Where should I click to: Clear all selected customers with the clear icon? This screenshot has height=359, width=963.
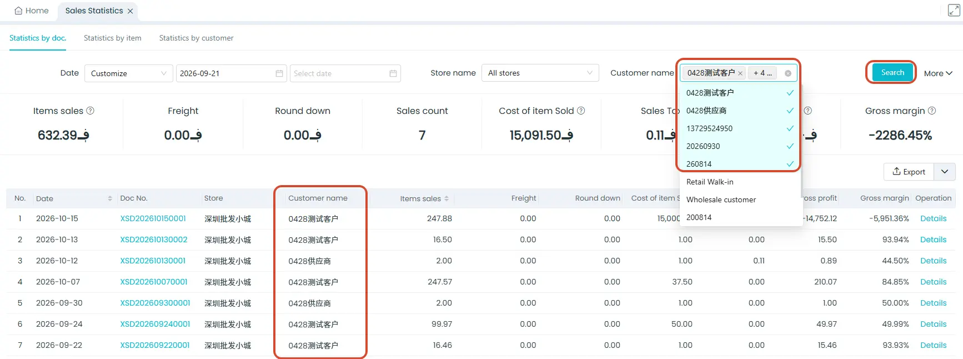(x=788, y=73)
